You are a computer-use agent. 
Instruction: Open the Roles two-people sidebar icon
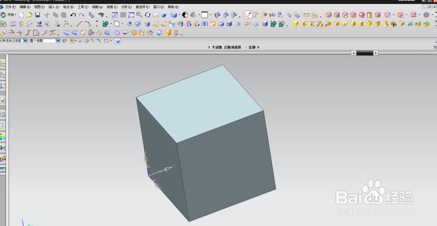pyautogui.click(x=3, y=159)
